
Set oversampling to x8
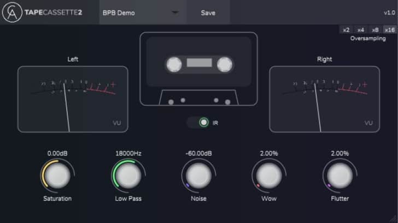point(375,30)
